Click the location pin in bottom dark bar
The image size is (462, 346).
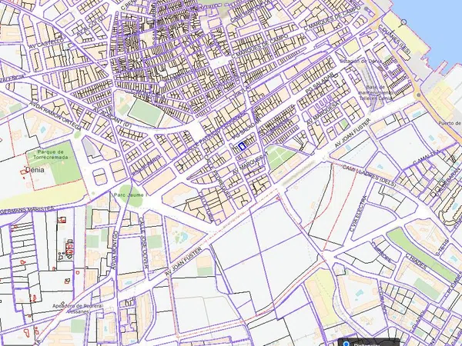pyautogui.click(x=346, y=343)
